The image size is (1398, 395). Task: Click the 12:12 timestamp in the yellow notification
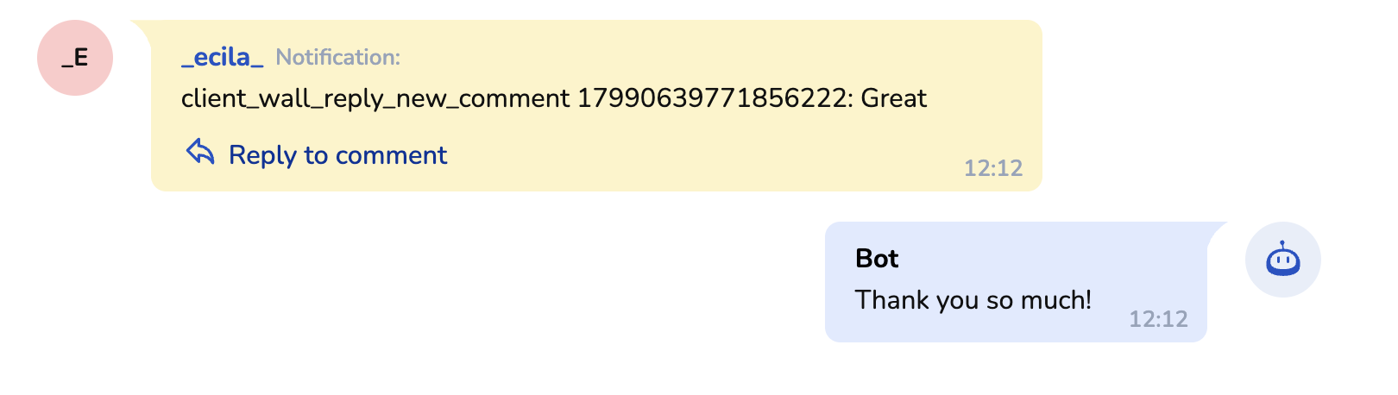(x=992, y=168)
